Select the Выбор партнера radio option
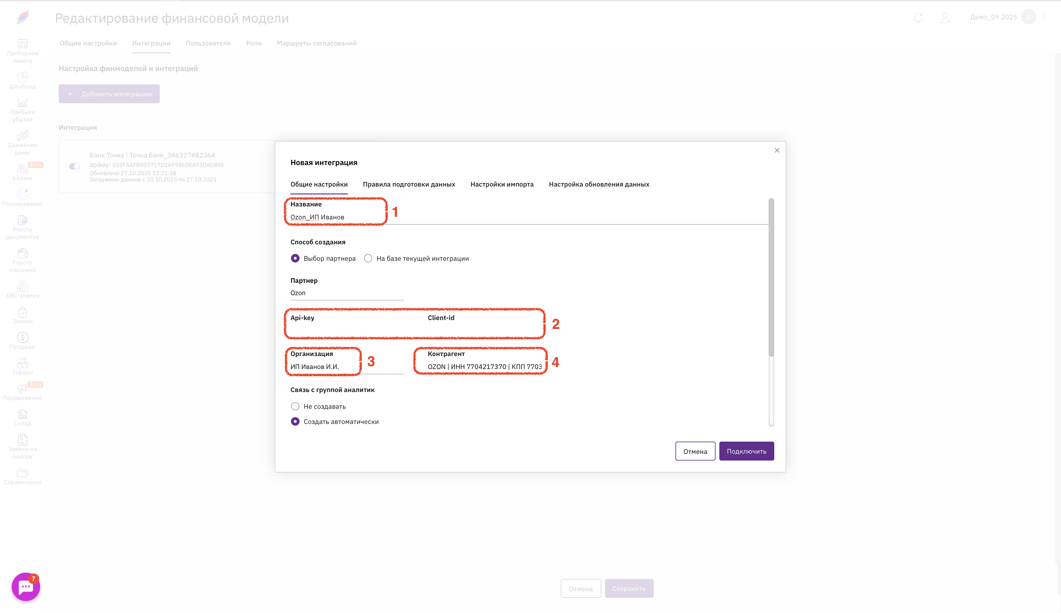The image size is (1061, 613). click(x=295, y=259)
